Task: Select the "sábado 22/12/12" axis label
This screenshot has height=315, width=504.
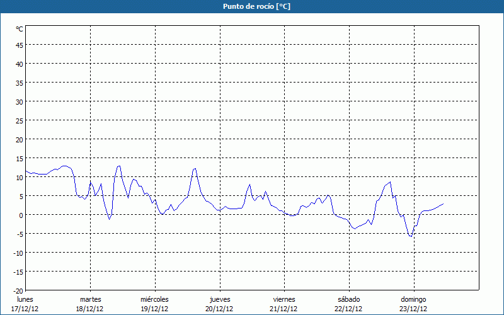Action: (x=348, y=304)
